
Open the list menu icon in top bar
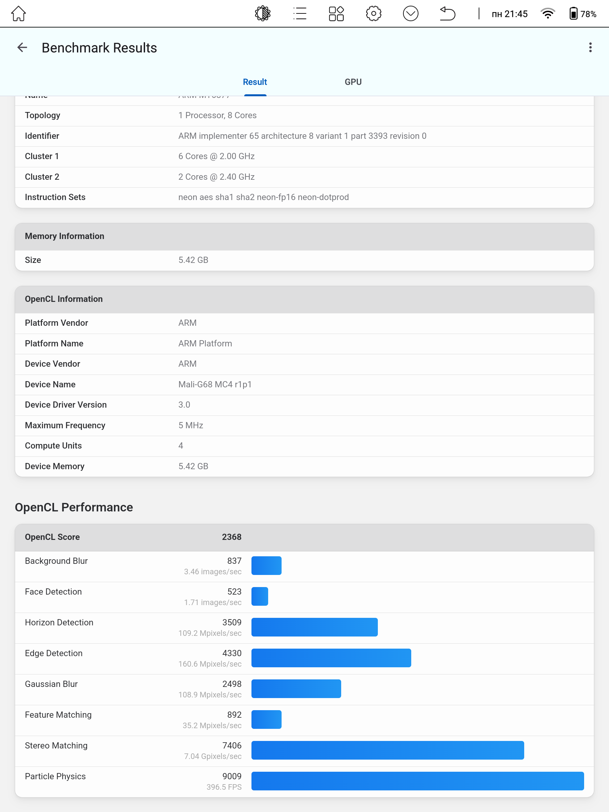coord(300,14)
